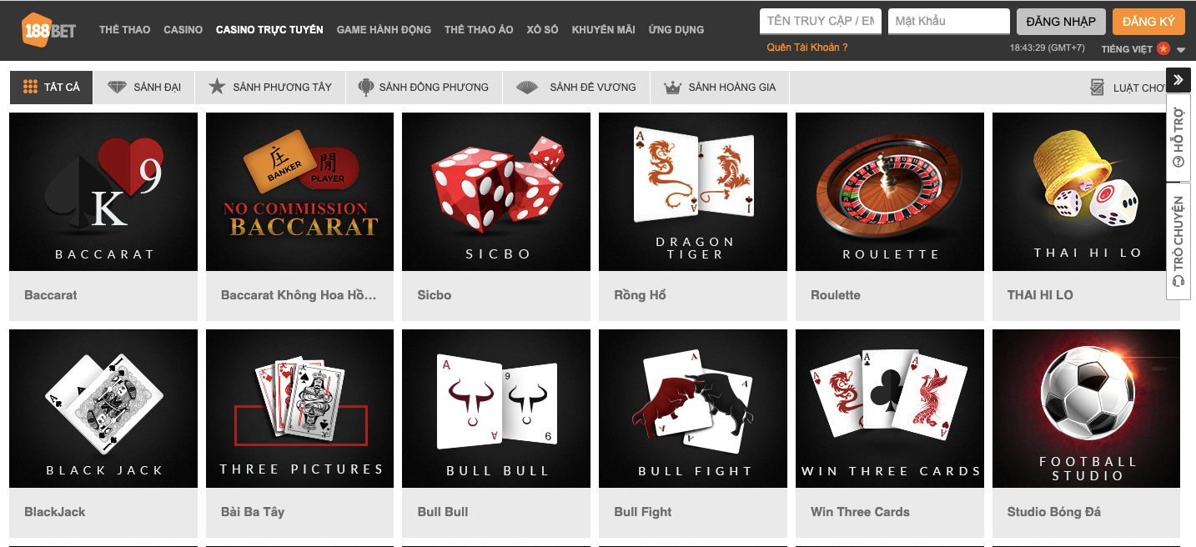Viewport: 1196px width, 547px height.
Task: Select the Sảnh Đông Phương lobby icon
Action: (365, 87)
